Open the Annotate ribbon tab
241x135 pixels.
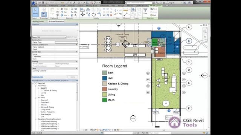71,6
